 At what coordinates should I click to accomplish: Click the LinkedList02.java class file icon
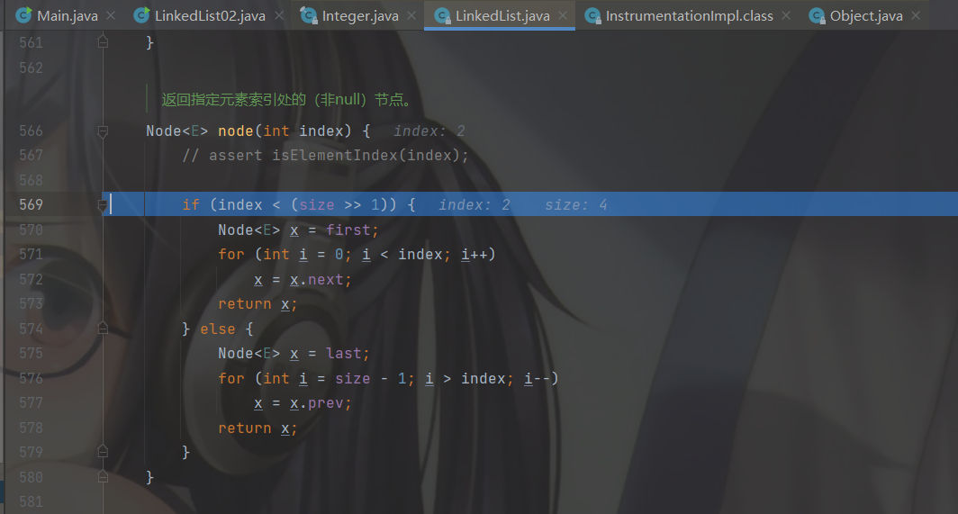coord(141,15)
